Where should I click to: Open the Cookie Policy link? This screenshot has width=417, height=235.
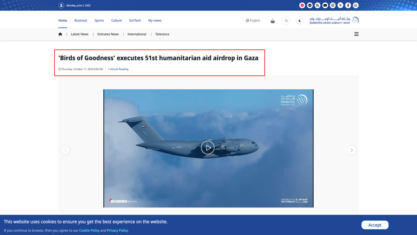(x=90, y=230)
